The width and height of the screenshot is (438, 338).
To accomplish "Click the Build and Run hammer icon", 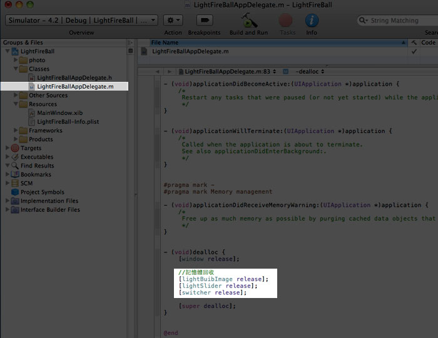I will pos(248,21).
